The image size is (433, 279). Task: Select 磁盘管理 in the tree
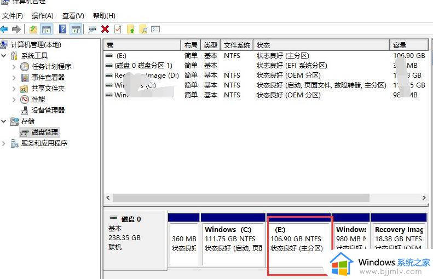tap(45, 132)
